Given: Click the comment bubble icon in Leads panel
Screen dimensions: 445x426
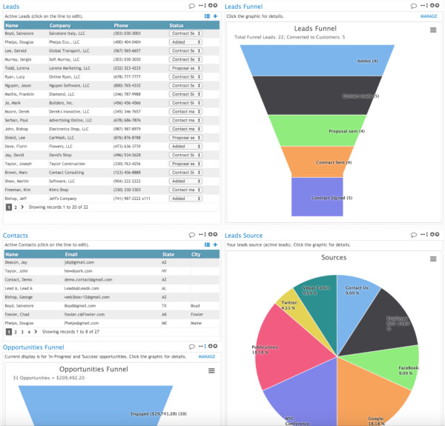Looking at the screenshot, I should tap(192, 6).
